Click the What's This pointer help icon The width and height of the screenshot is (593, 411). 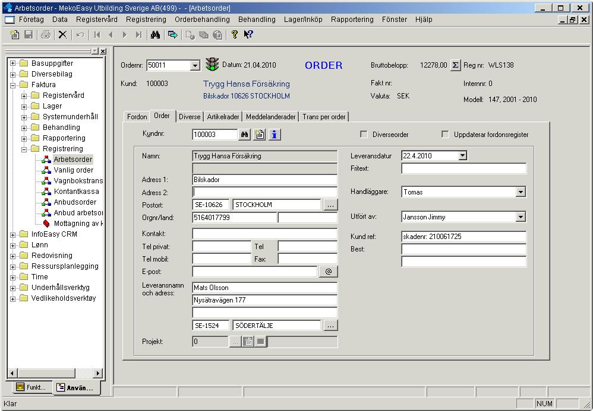pos(248,35)
